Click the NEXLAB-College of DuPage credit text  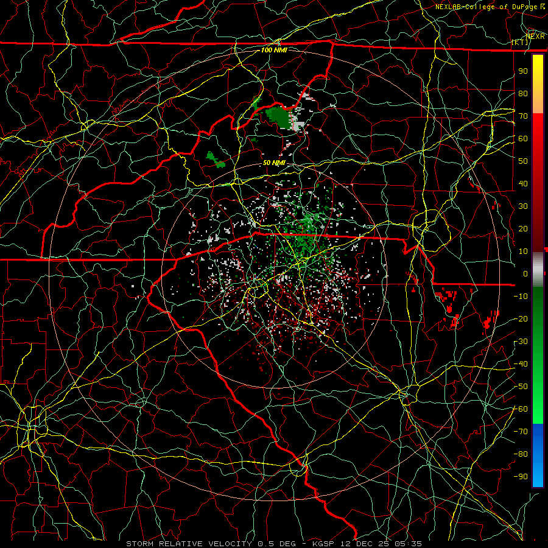click(486, 7)
